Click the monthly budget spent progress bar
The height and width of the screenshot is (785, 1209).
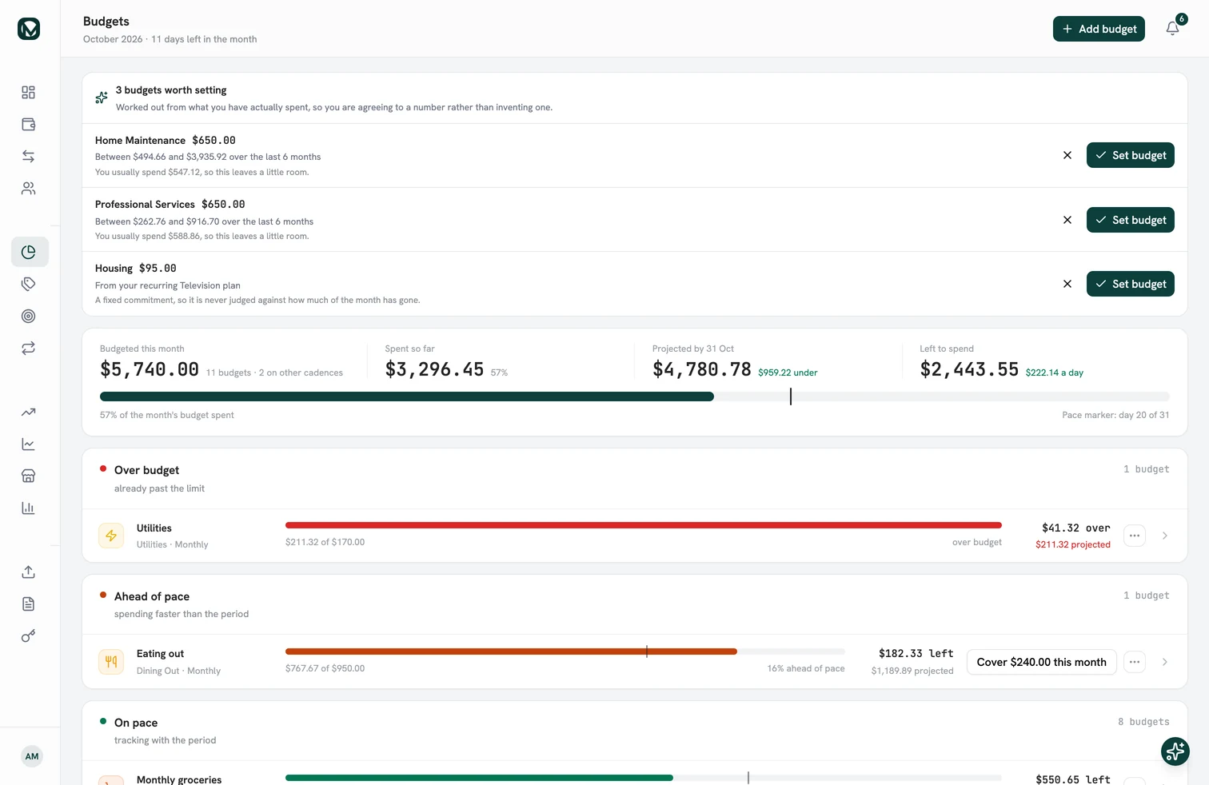click(635, 396)
